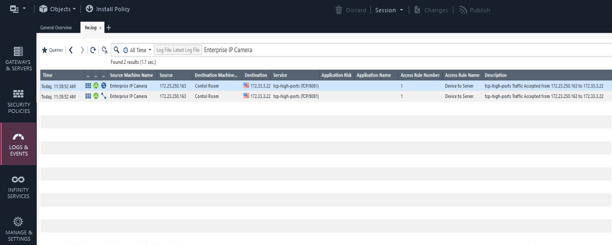Go forward with right arrow
Screen dimensions: 612x245
click(82, 50)
